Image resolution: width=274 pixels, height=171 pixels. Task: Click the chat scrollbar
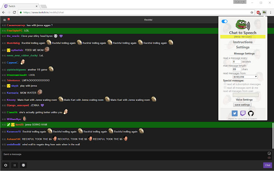(x=273, y=136)
